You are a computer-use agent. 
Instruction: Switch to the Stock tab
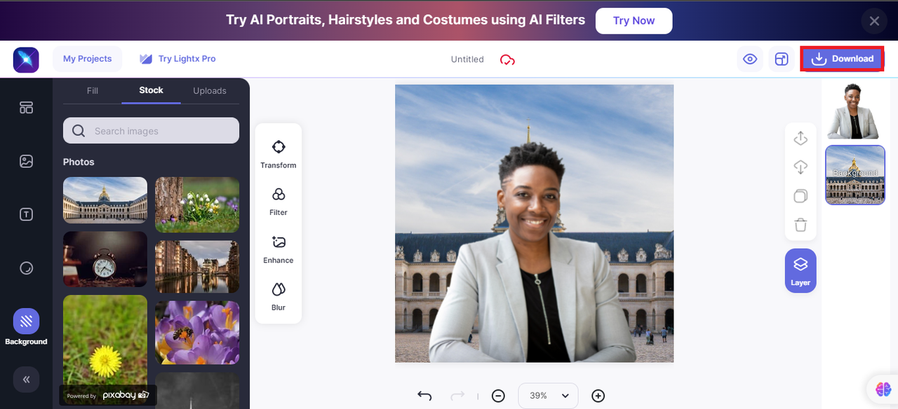point(151,90)
